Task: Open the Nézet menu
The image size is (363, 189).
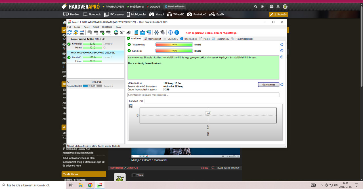Action: [87, 27]
